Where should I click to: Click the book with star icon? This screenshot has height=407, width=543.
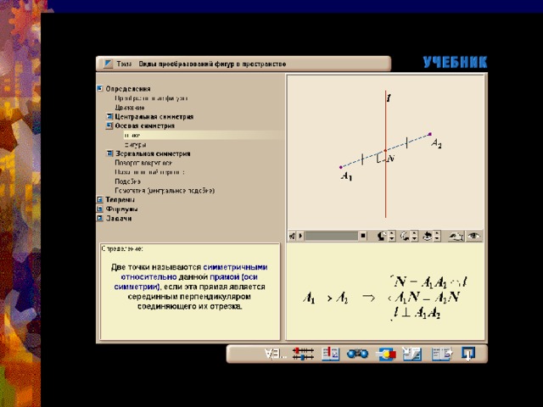(x=441, y=354)
